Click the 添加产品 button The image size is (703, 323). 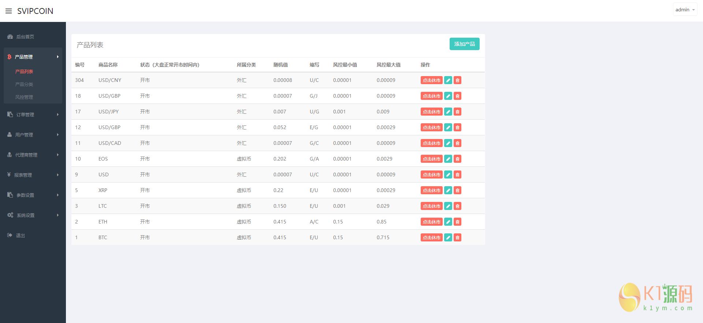pyautogui.click(x=464, y=44)
